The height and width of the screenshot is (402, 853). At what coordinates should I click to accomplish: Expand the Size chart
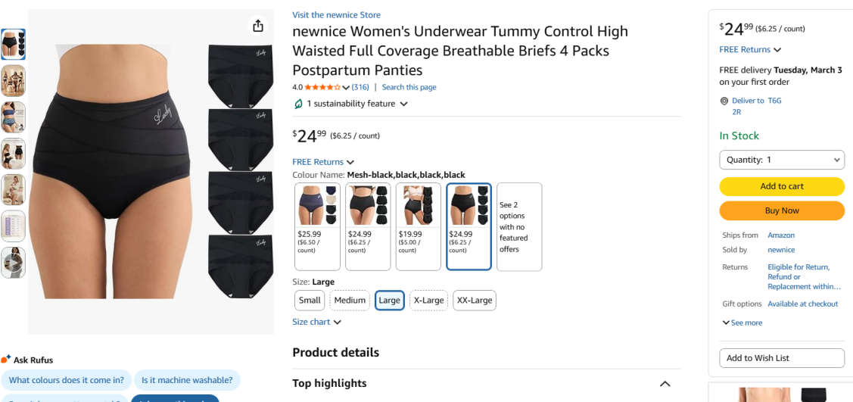click(x=316, y=322)
